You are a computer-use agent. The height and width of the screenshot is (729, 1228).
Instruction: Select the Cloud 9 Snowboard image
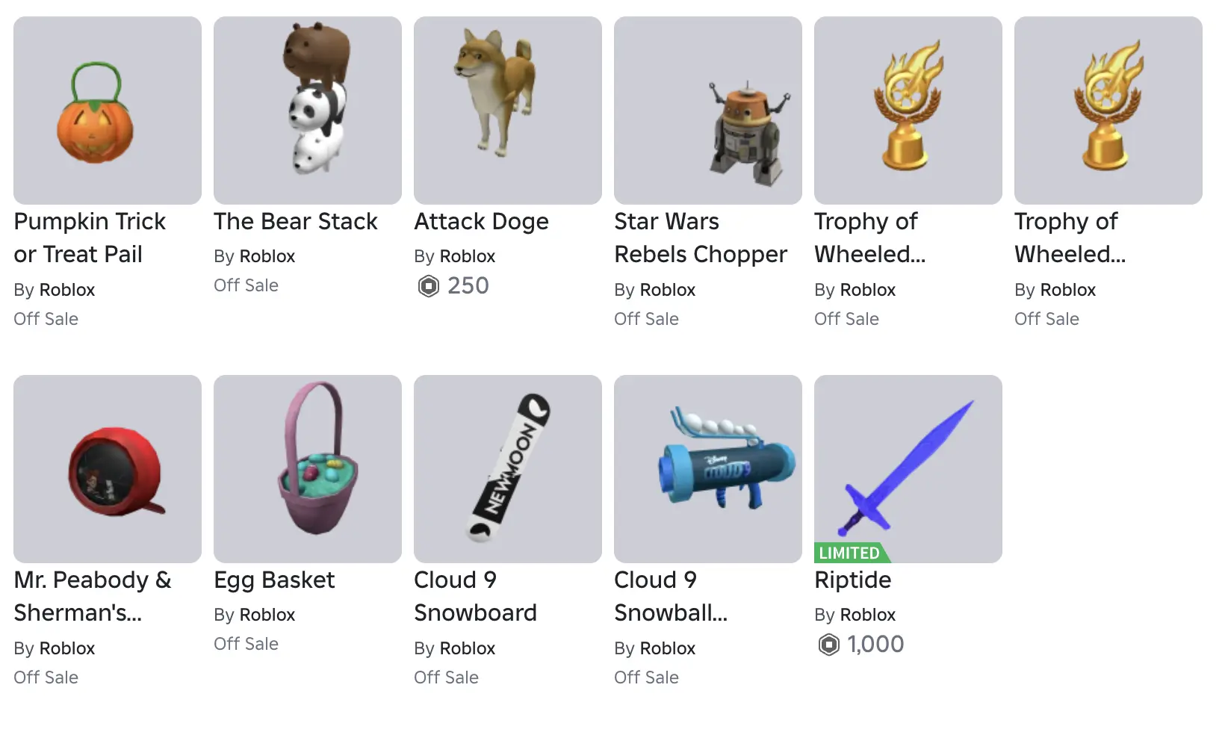508,469
